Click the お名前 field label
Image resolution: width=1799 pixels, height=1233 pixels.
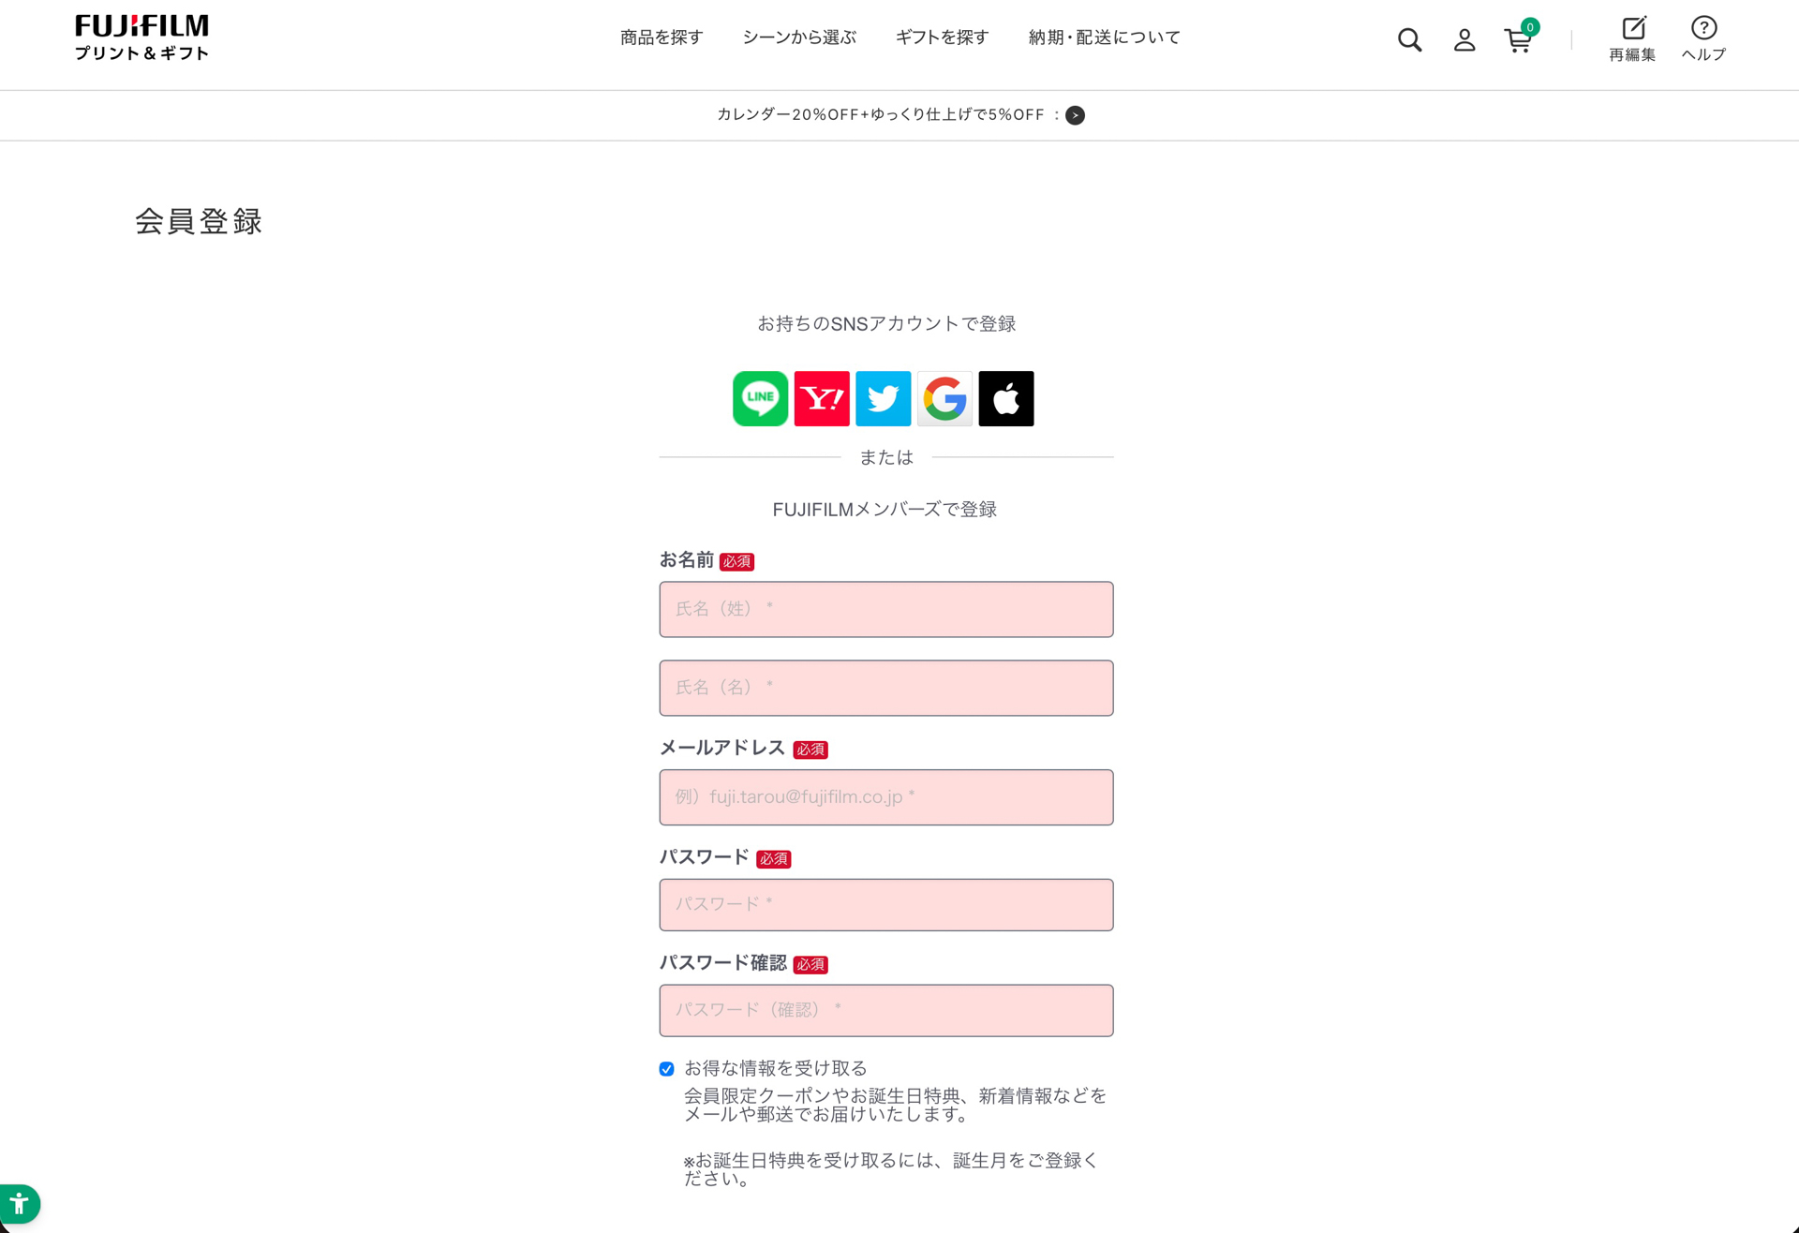pyautogui.click(x=687, y=560)
